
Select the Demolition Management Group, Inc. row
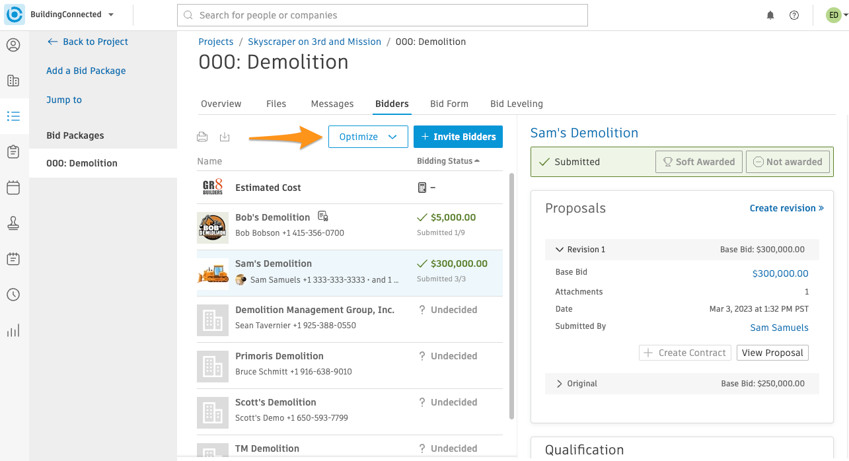coord(350,320)
